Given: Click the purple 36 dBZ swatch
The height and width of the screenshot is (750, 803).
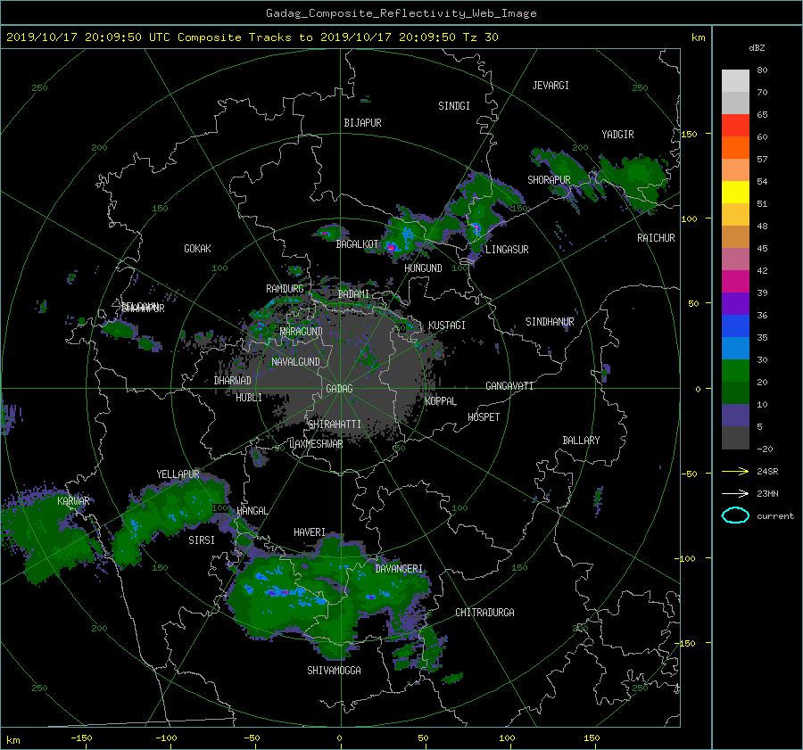Looking at the screenshot, I should (x=735, y=304).
